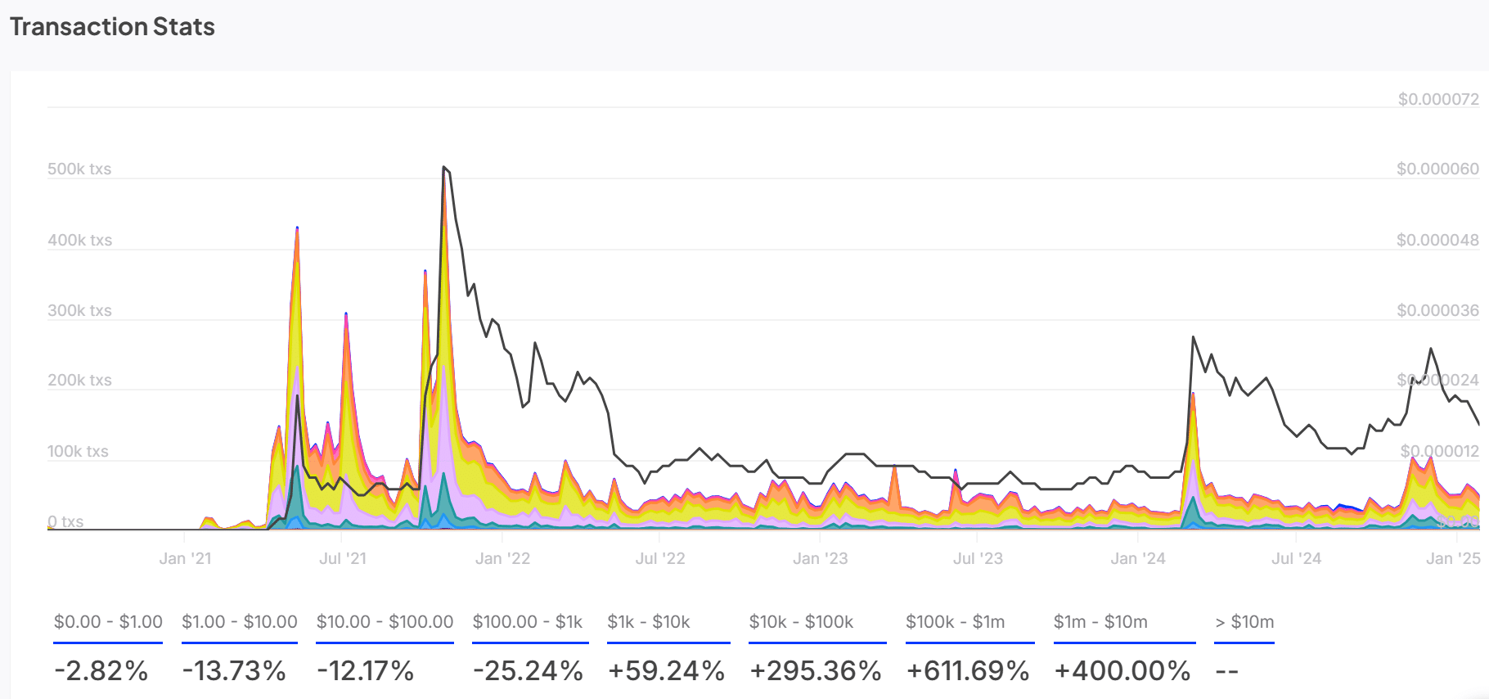Select the Jan '24 date marker
The width and height of the screenshot is (1489, 699).
click(x=1137, y=558)
